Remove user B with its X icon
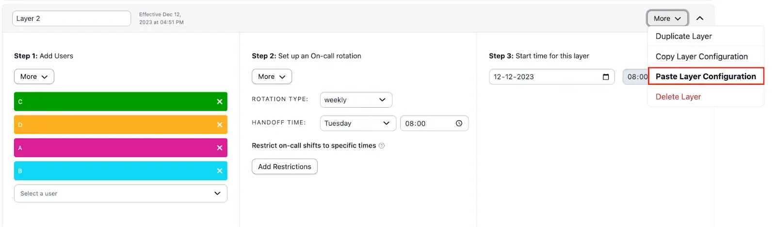 click(219, 171)
